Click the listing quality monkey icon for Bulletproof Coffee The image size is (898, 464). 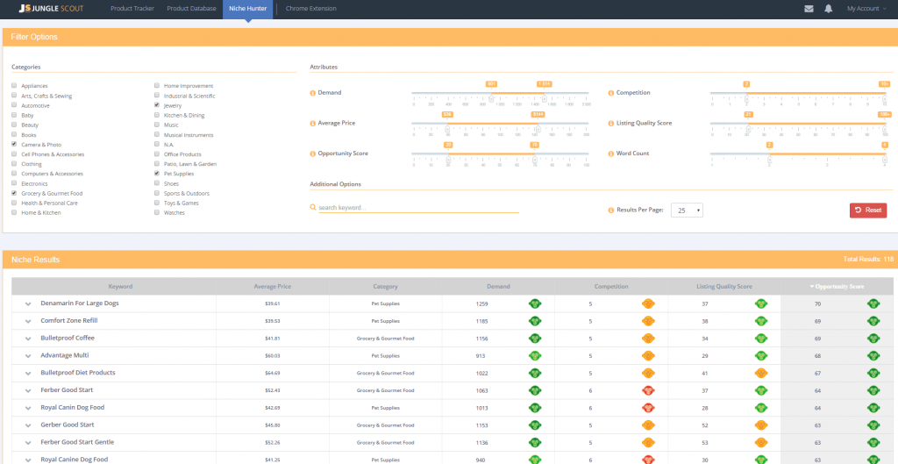761,338
